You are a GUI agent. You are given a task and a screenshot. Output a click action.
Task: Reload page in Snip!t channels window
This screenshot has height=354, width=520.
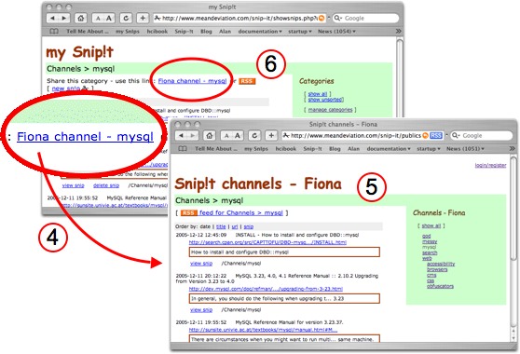coord(254,136)
